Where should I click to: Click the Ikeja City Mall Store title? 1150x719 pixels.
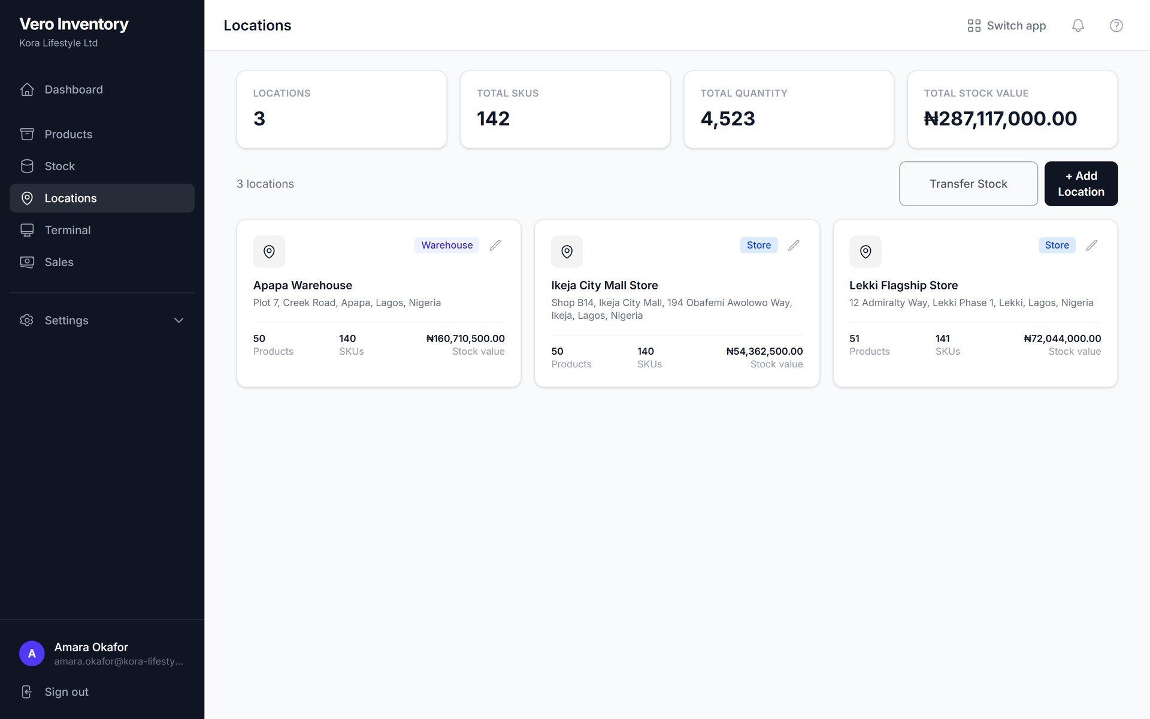click(x=604, y=285)
